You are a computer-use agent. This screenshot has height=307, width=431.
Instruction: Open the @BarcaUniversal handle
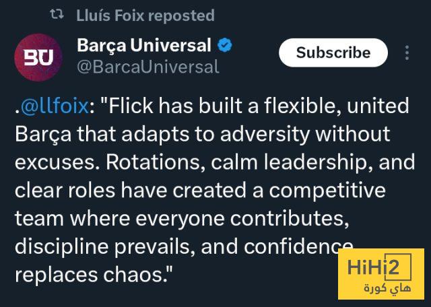tap(147, 66)
